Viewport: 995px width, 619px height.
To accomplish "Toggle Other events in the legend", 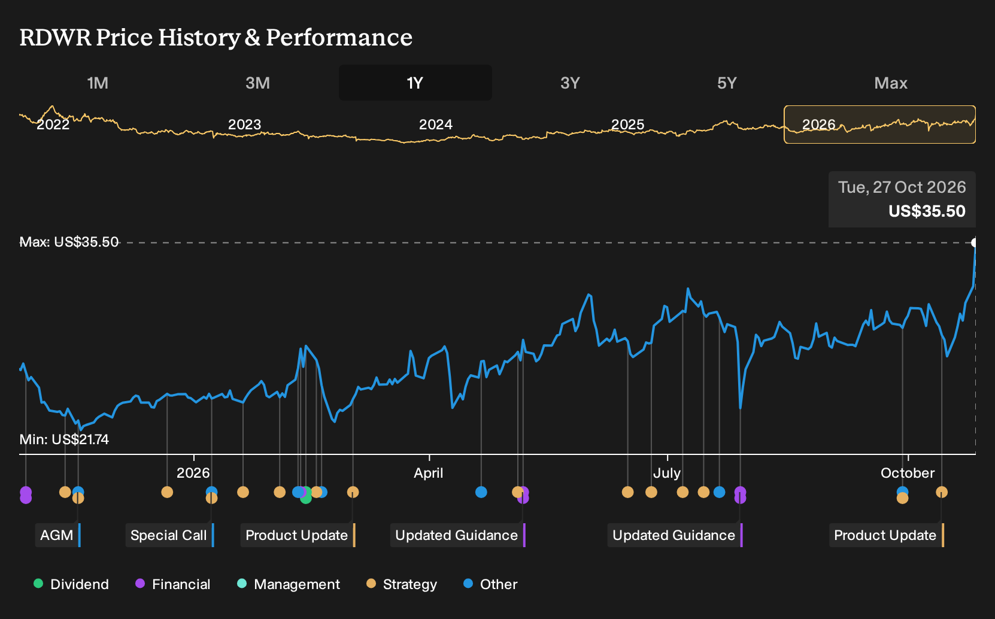I will pyautogui.click(x=490, y=584).
